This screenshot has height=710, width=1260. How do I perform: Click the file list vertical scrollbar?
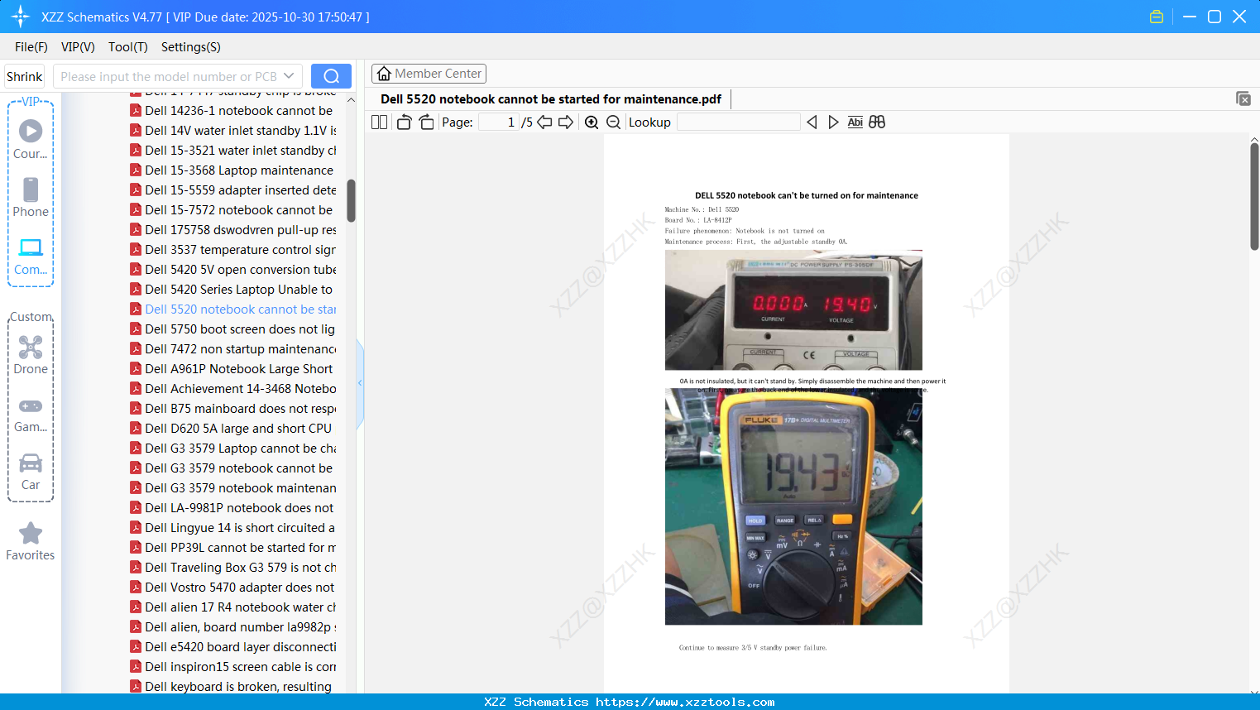[x=351, y=200]
